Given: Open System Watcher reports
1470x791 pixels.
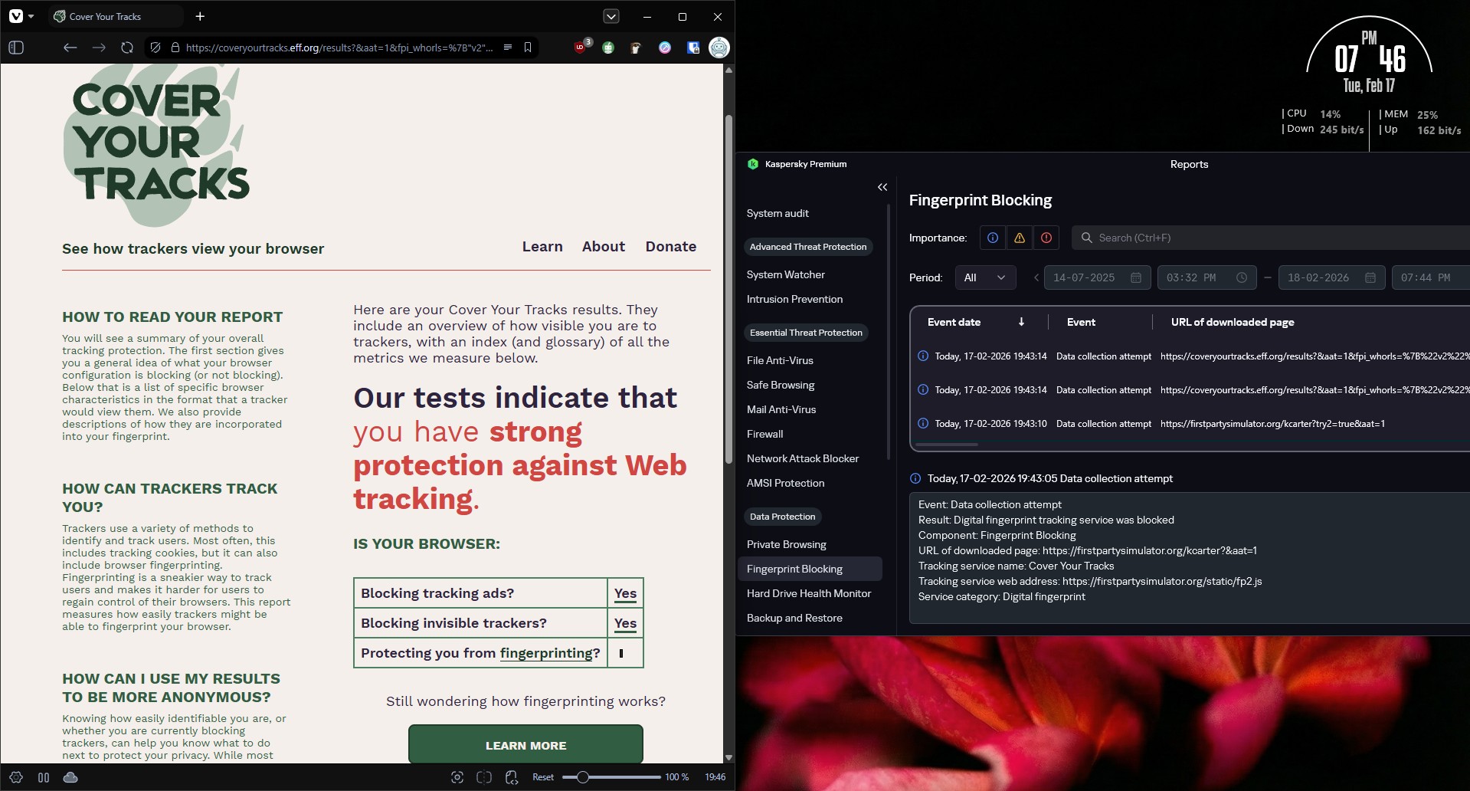Looking at the screenshot, I should tap(786, 274).
